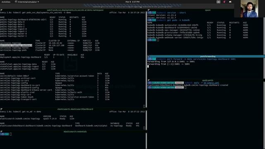This screenshot has height=149, width=265.
Task: Click the deployment.apps/es-topology-dashboard row
Action: [x=42, y=57]
